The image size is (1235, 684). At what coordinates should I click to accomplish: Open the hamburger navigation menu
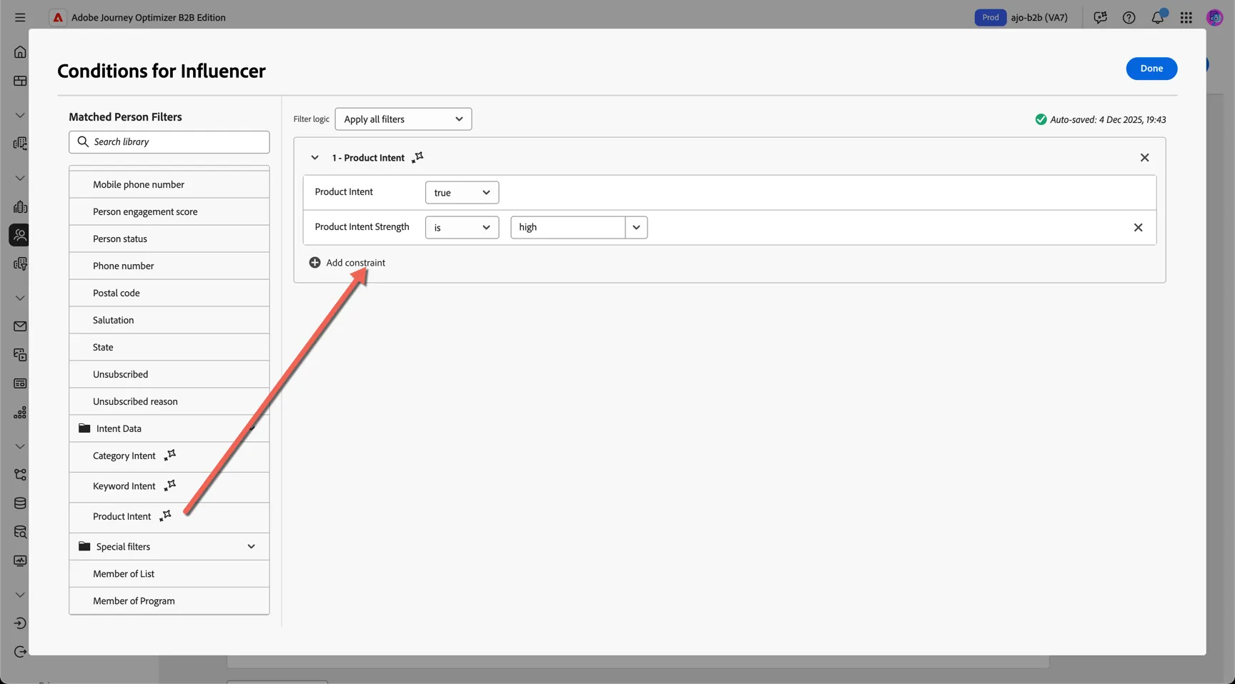pyautogui.click(x=20, y=17)
